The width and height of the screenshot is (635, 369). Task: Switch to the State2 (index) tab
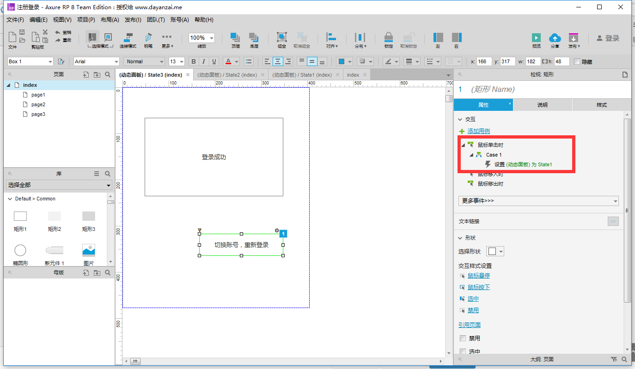[x=227, y=75]
